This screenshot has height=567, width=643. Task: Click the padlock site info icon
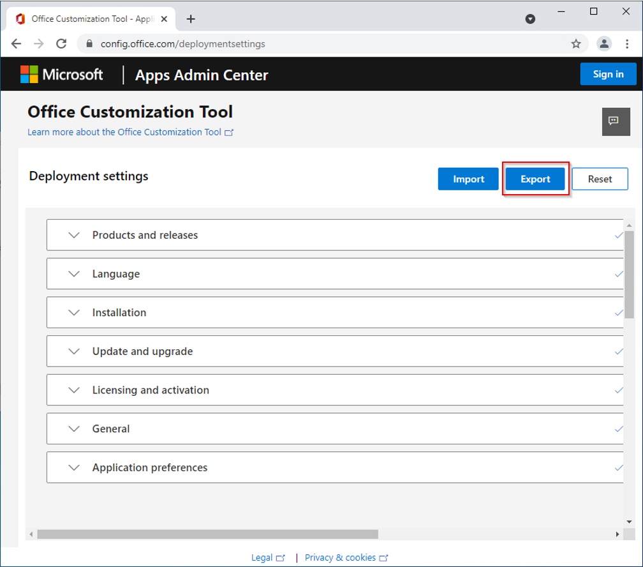pos(89,43)
